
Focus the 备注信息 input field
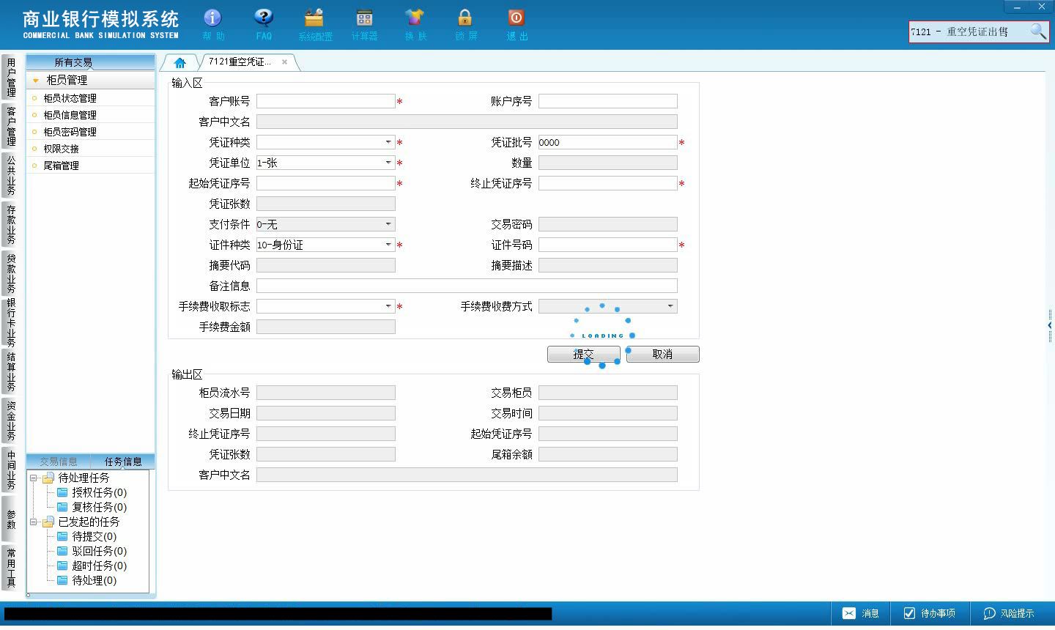(467, 286)
